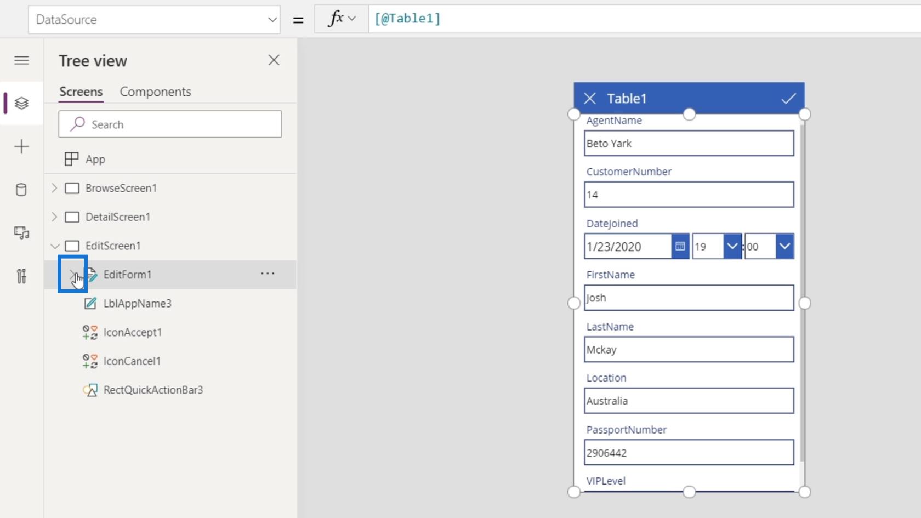Click the RectQuickActionBar3 shape icon

(x=90, y=390)
